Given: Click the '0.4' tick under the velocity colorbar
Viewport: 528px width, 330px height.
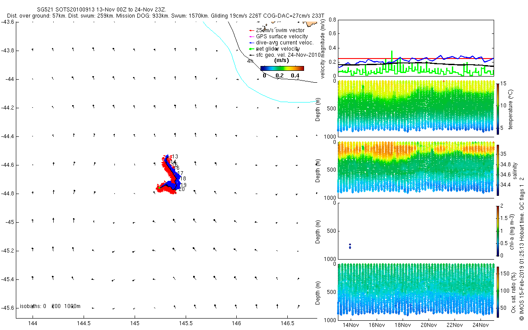Looking at the screenshot, I should coord(295,76).
